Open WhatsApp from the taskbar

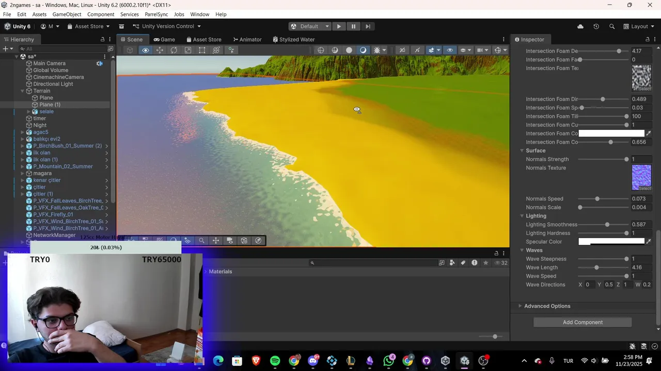point(389,361)
